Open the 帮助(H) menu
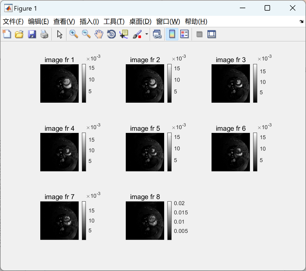The width and height of the screenshot is (306, 271). tap(196, 22)
